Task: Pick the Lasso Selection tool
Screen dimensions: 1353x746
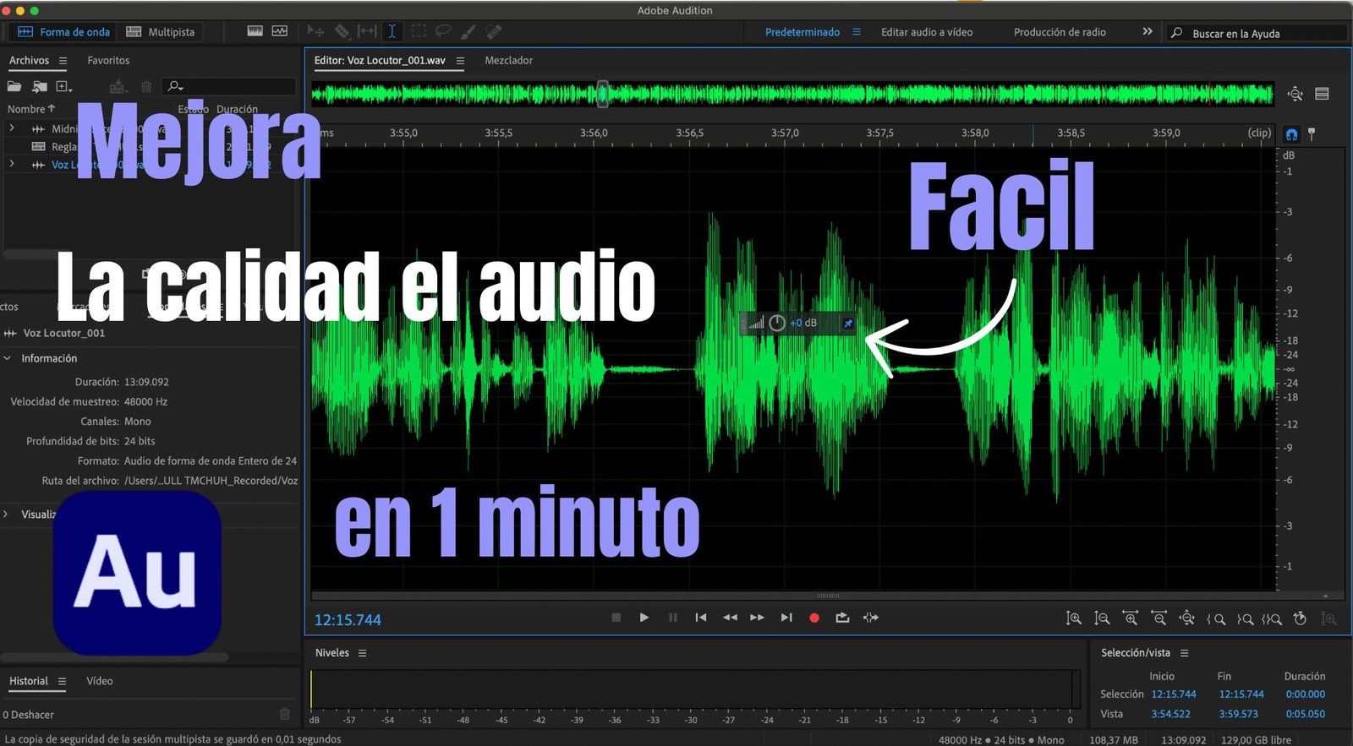Action: pyautogui.click(x=442, y=31)
